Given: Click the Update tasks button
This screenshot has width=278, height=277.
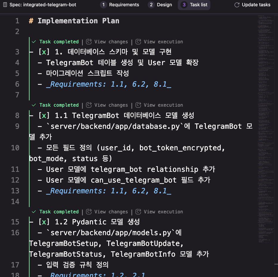Looking at the screenshot, I should coord(256,4).
